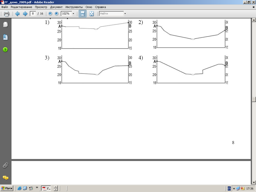Image resolution: width=256 pixels, height=192 pixels.
Task: Click the system clock 17:36
Action: click(x=250, y=188)
